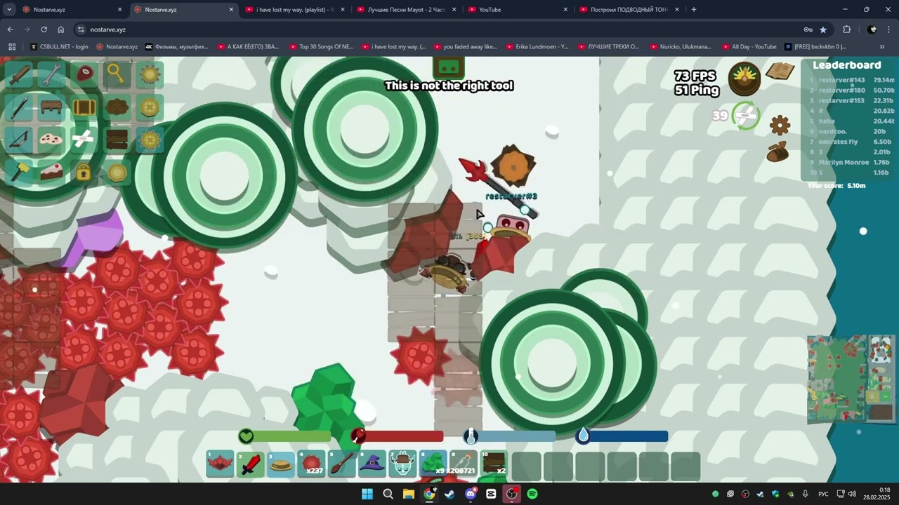This screenshot has height=505, width=899.
Task: Craft the brown bread loaf recipe
Action: coord(117,107)
